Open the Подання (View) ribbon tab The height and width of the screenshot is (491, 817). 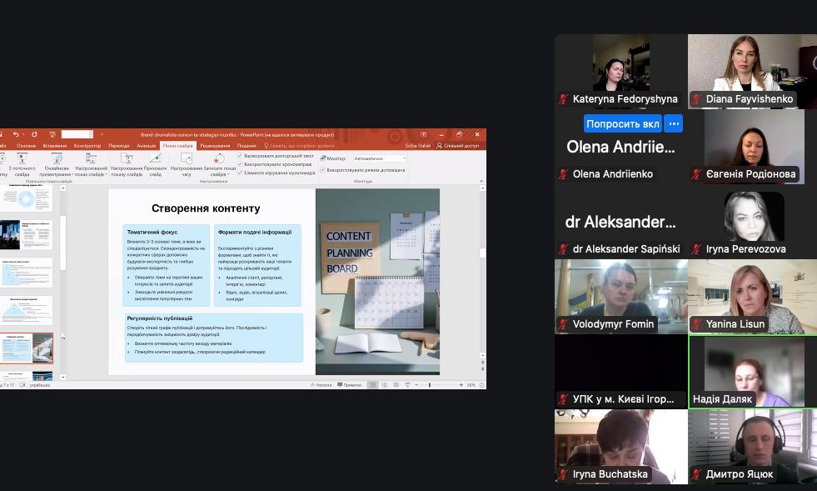[x=247, y=146]
